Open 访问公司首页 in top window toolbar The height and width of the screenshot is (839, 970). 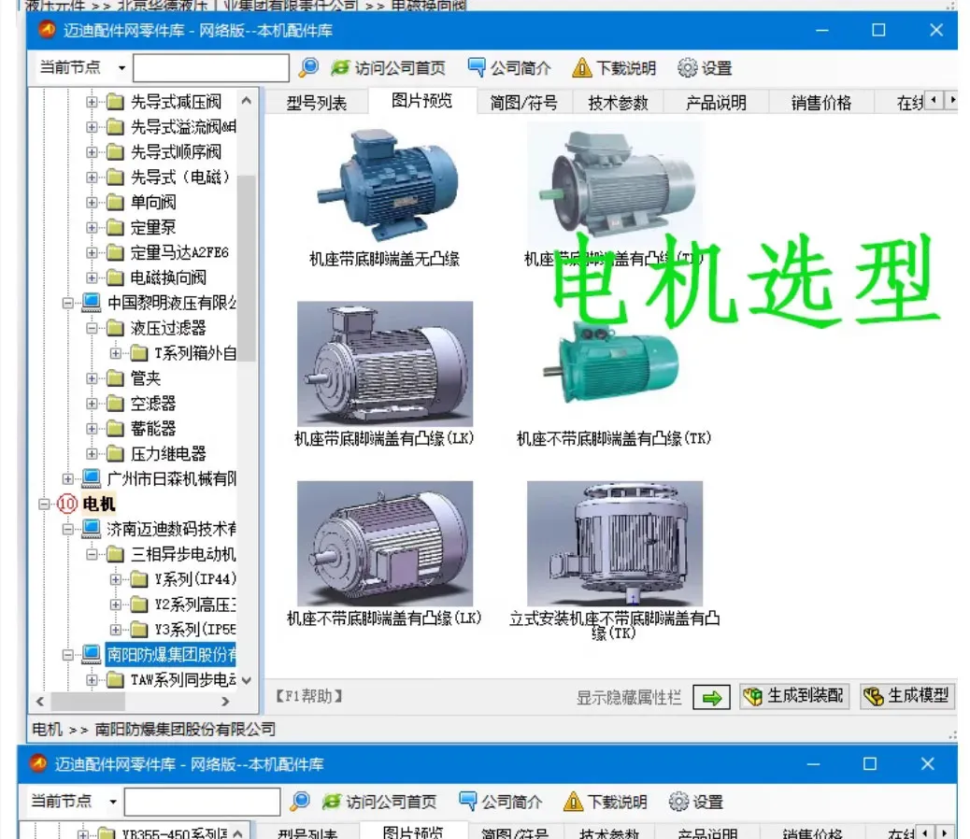point(388,68)
